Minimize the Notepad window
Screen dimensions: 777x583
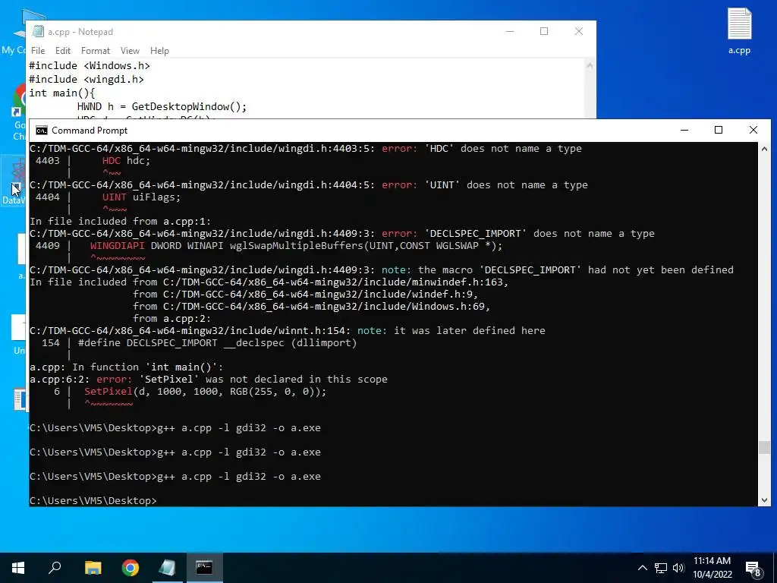coord(510,31)
